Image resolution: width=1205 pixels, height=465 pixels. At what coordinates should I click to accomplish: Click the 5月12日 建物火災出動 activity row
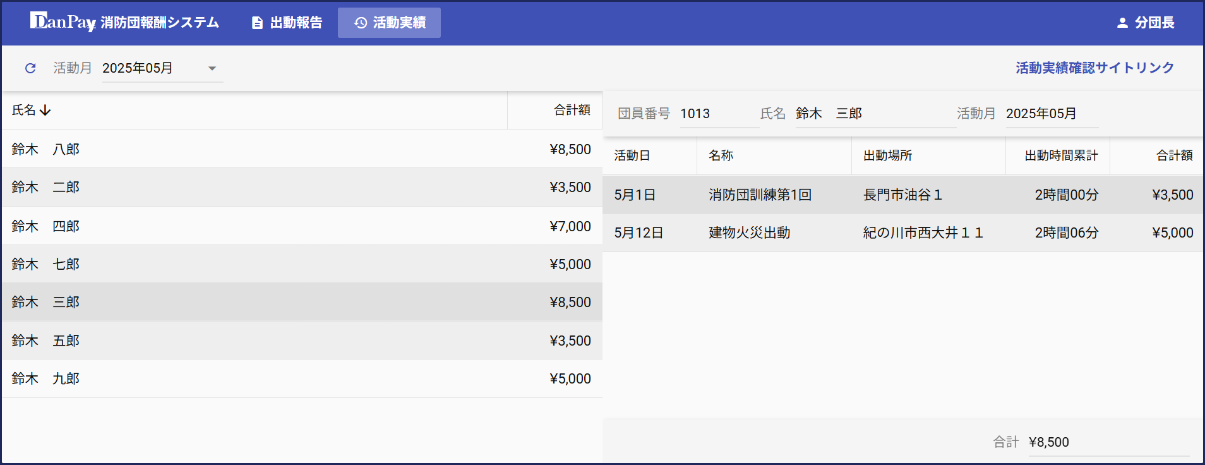click(x=902, y=232)
